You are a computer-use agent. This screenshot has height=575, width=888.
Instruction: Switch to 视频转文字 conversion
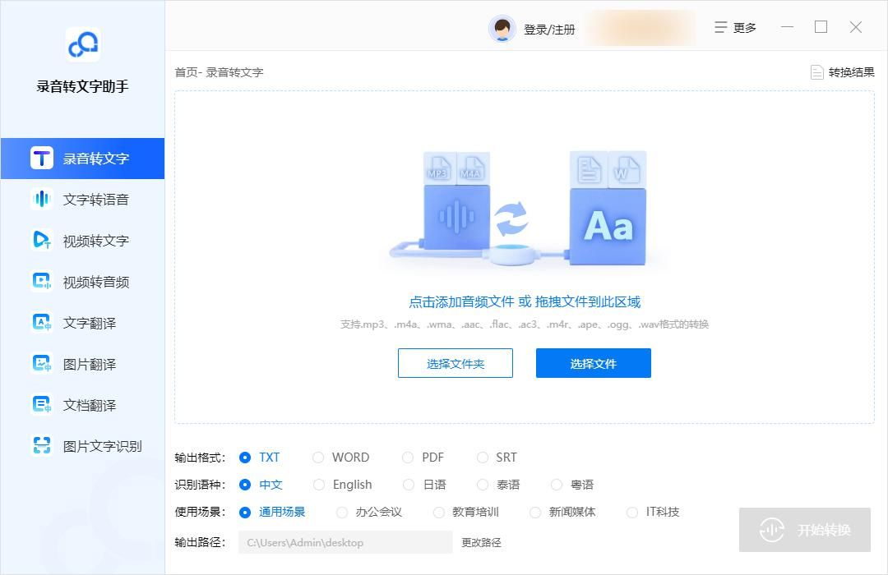tap(82, 240)
